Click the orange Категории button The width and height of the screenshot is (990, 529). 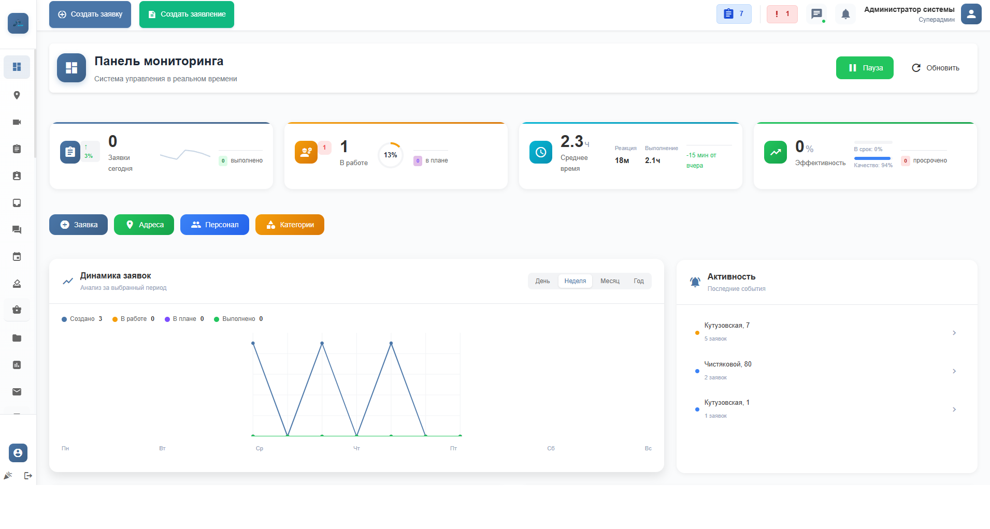tap(290, 225)
